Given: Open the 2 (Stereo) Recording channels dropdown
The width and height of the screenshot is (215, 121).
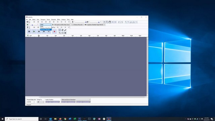Looking at the screenshot, I should pos(78,25).
